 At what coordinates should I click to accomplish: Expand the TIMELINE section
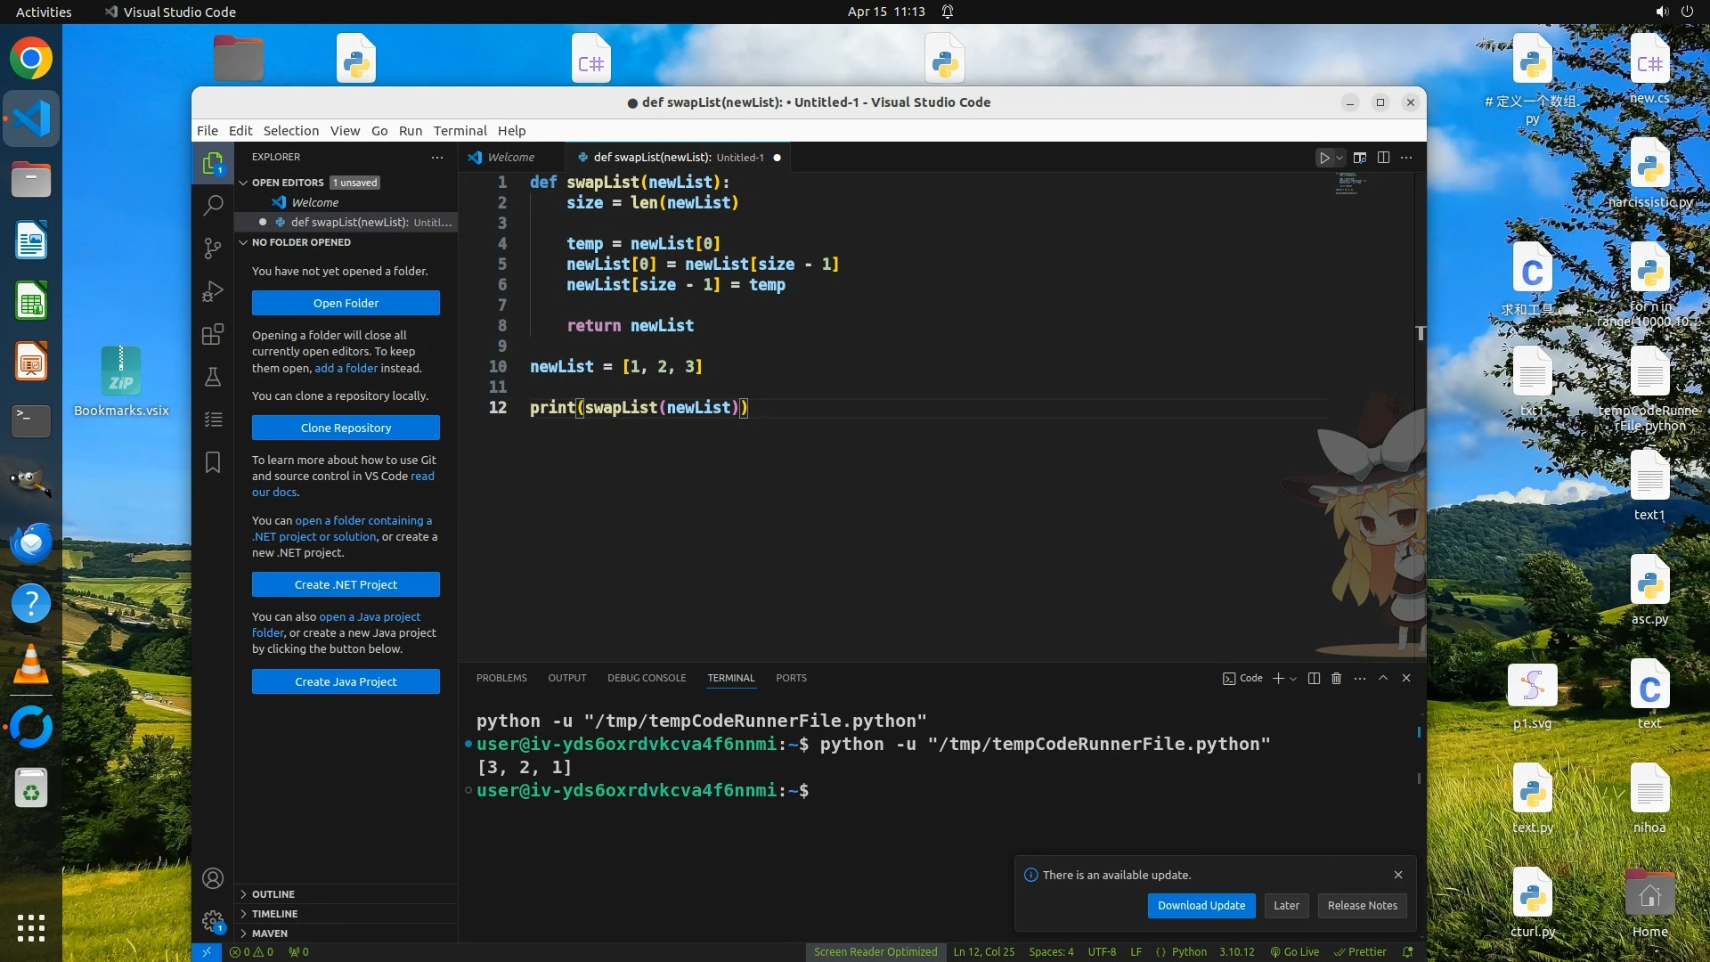coord(274,914)
